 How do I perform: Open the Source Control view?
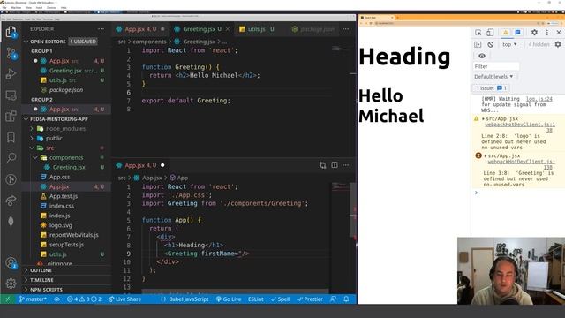click(11, 53)
